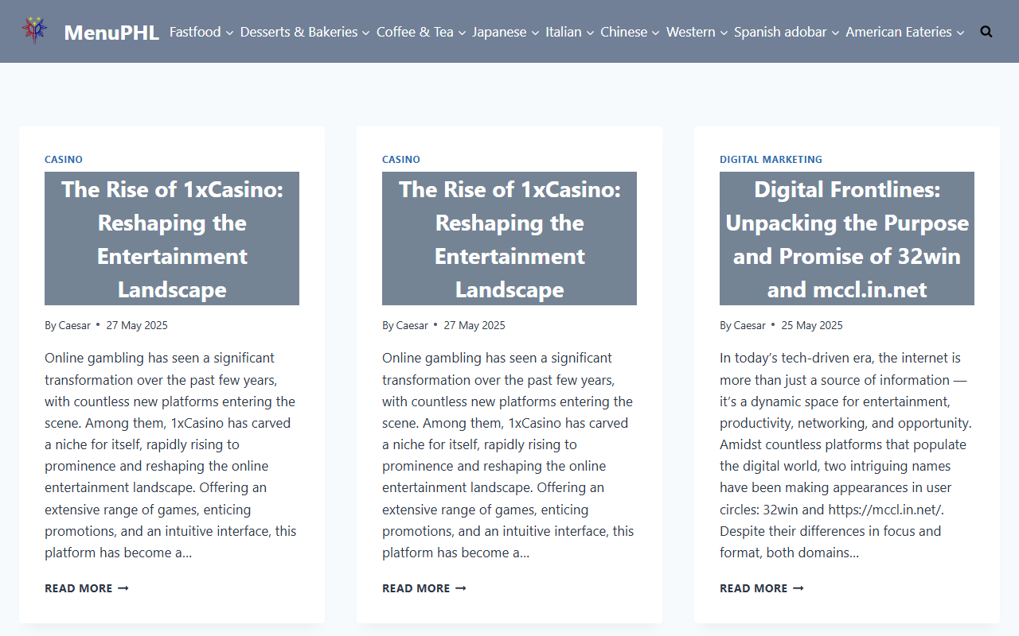
Task: Open the search magnifier icon
Action: pos(986,32)
